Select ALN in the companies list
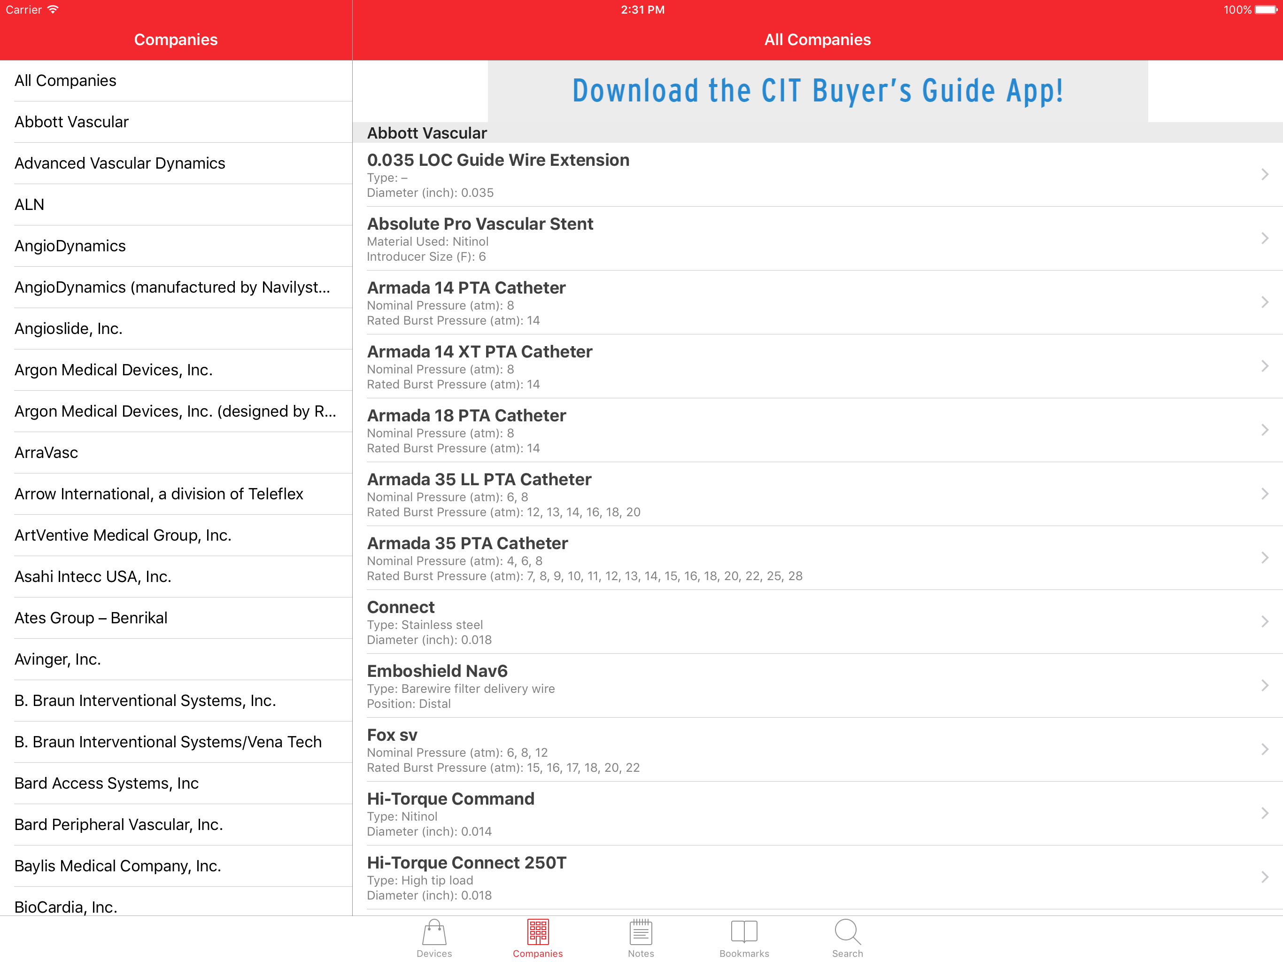Screen dimensions: 1283x962 [176, 204]
